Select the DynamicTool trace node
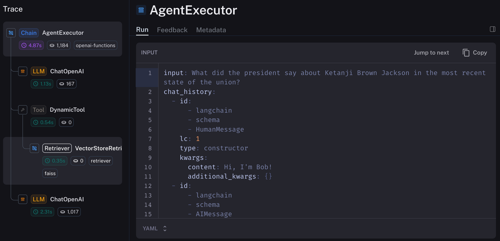This screenshot has width=500, height=241. (x=67, y=110)
